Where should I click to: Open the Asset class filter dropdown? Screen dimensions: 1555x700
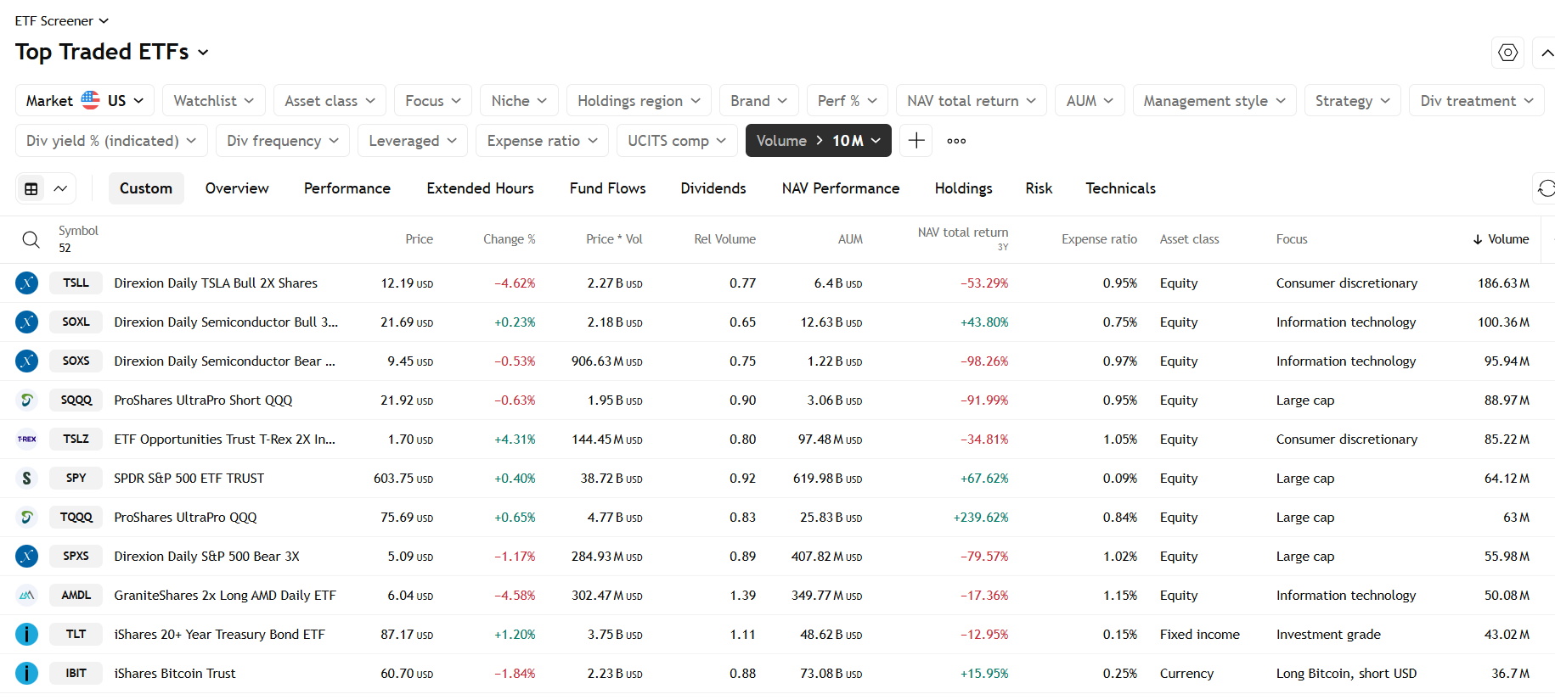pos(330,101)
